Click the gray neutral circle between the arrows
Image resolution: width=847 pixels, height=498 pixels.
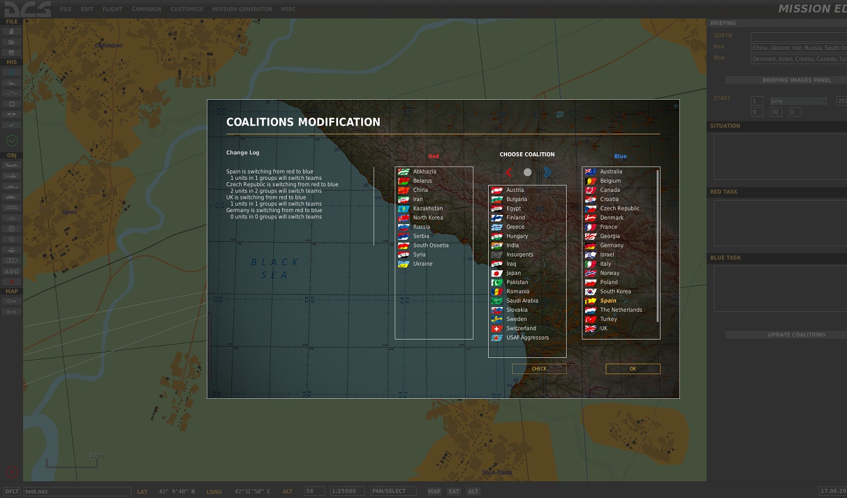point(527,172)
